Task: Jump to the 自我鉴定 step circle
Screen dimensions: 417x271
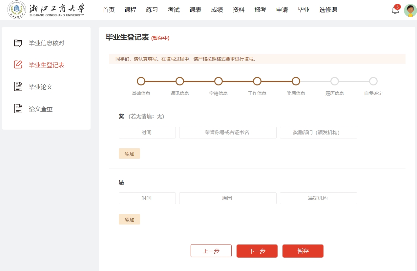Action: 373,81
